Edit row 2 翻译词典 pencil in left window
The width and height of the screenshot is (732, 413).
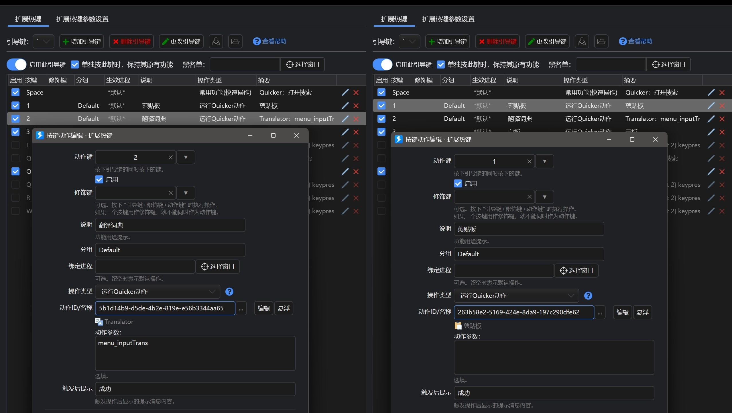point(345,119)
